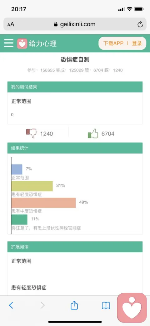Open Safari share sheet icon
The height and width of the screenshot is (326, 150).
74,305
